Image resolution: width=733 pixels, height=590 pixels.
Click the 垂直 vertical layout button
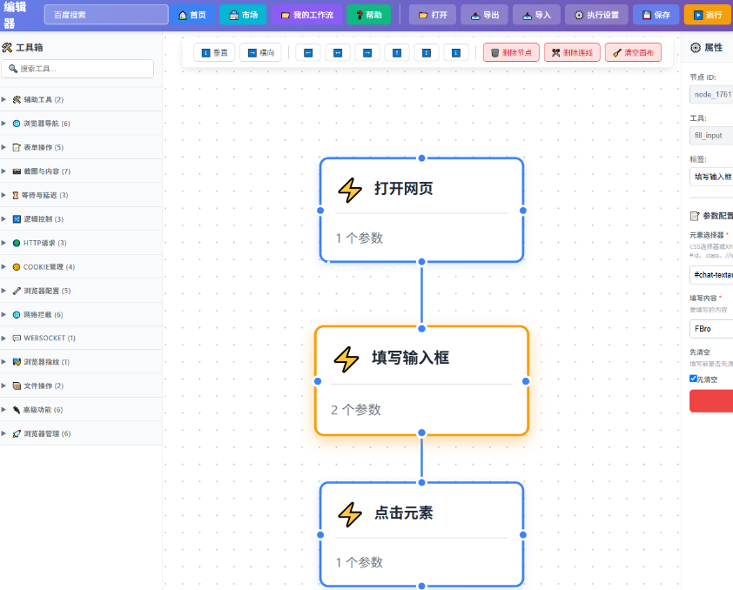pyautogui.click(x=214, y=53)
